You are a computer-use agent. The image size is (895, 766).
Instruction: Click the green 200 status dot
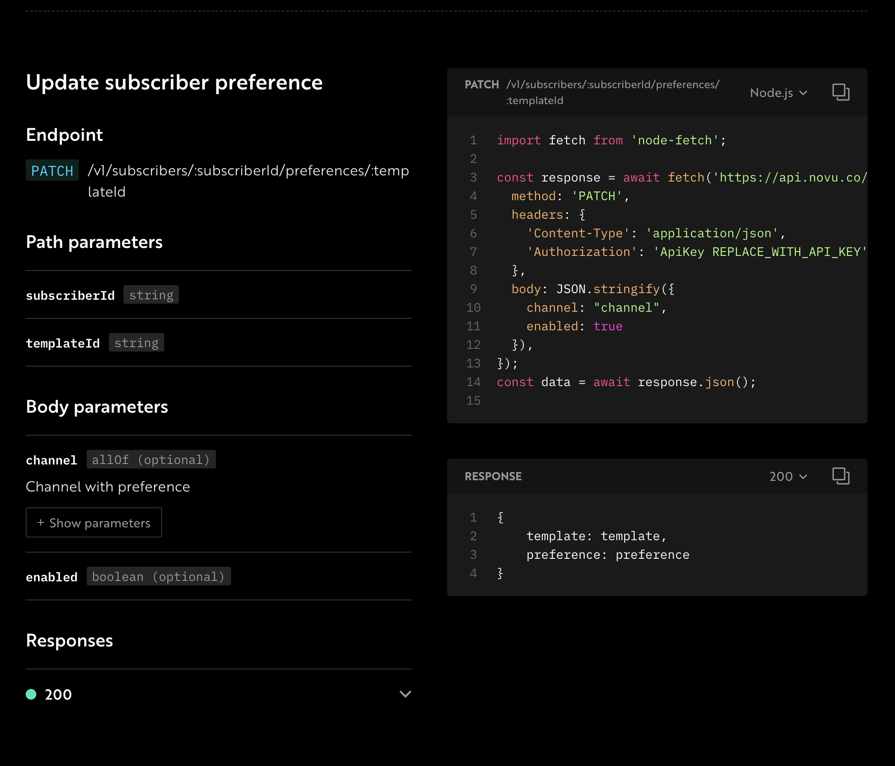pyautogui.click(x=31, y=694)
